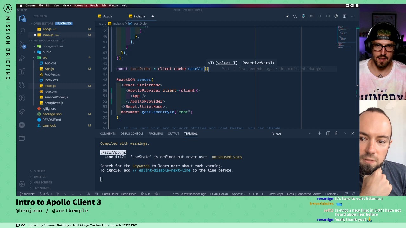406x228 pixels.
Task: Split the terminal panel
Action: pos(328,134)
